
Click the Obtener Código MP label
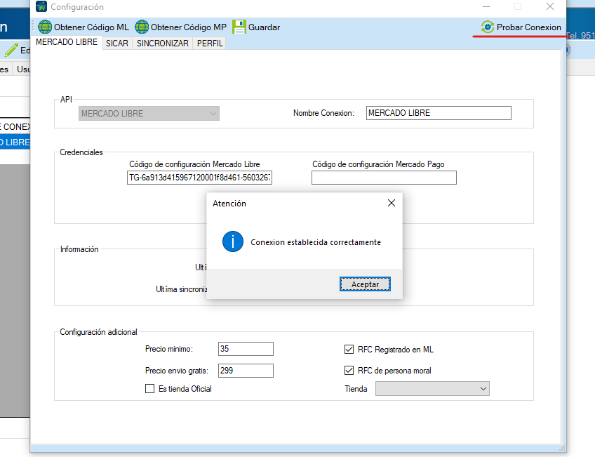[189, 27]
